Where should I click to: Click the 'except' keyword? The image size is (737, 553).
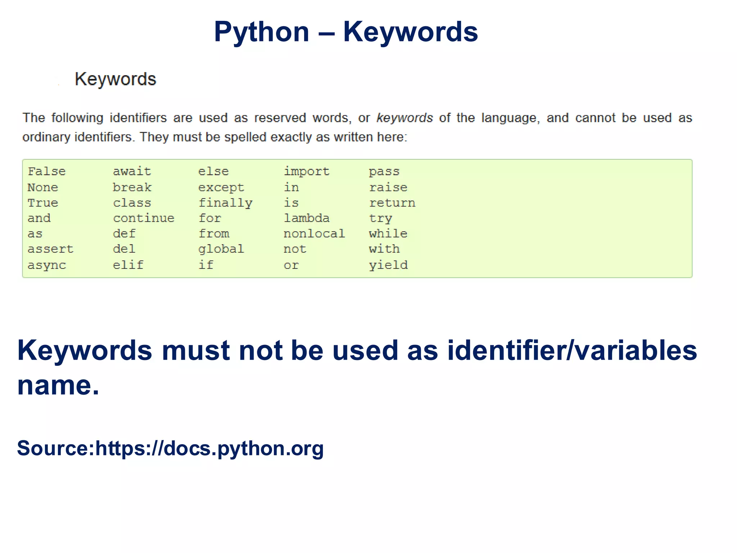coord(221,187)
